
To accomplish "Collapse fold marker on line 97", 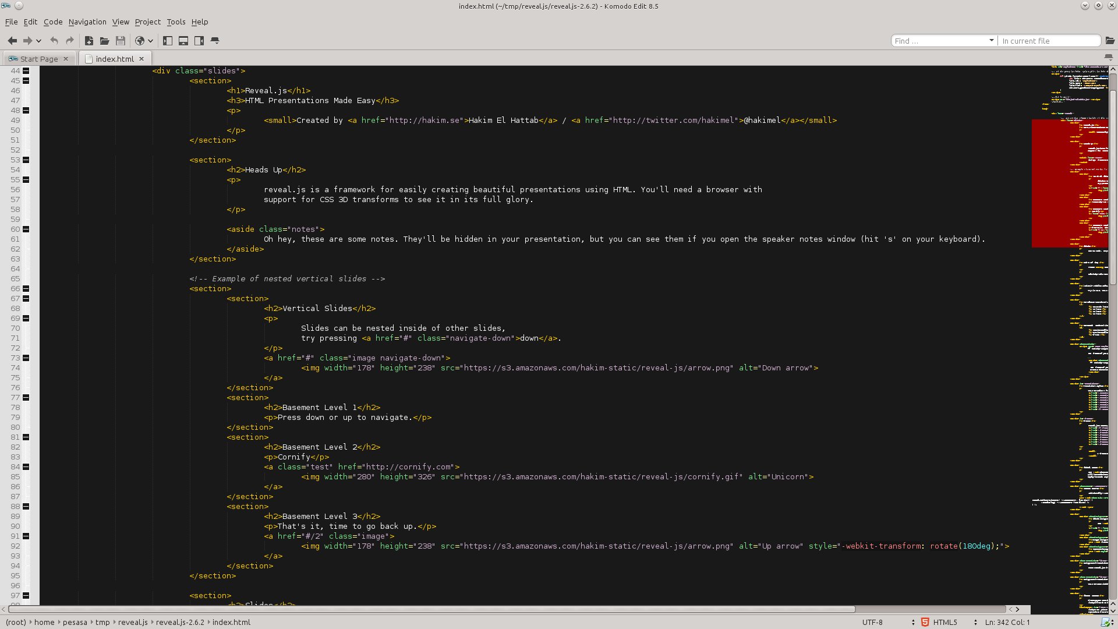I will (x=26, y=595).
